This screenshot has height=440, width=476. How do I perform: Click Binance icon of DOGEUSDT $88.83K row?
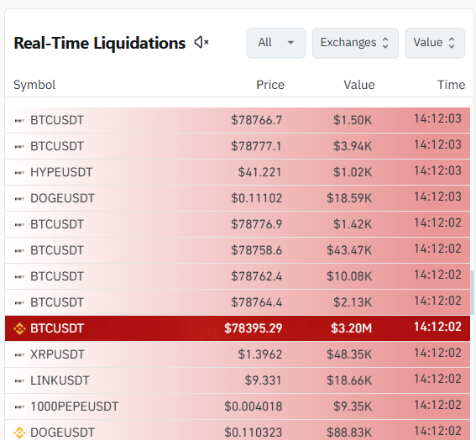[20, 433]
